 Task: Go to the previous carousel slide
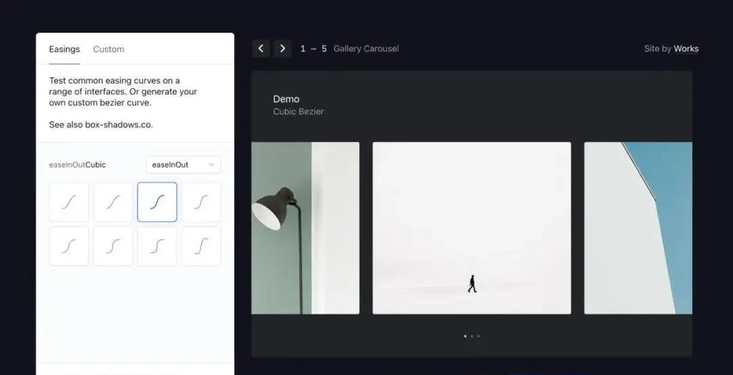click(261, 49)
